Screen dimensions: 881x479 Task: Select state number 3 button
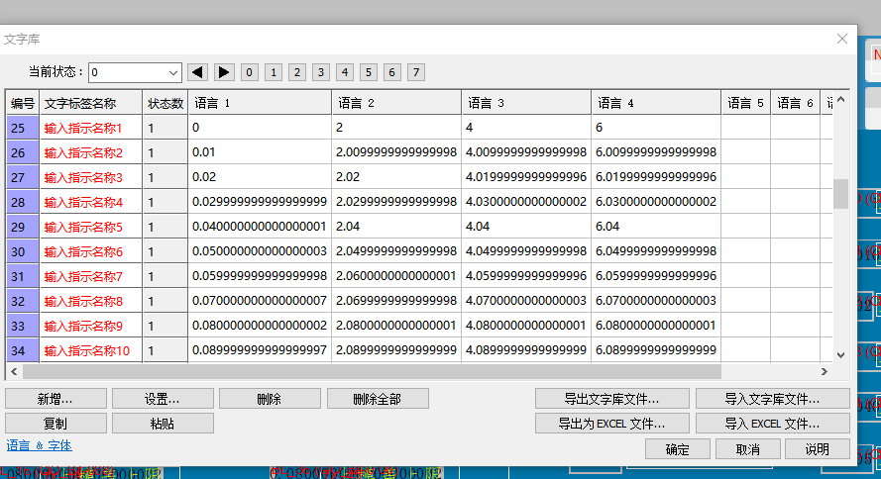(x=321, y=72)
